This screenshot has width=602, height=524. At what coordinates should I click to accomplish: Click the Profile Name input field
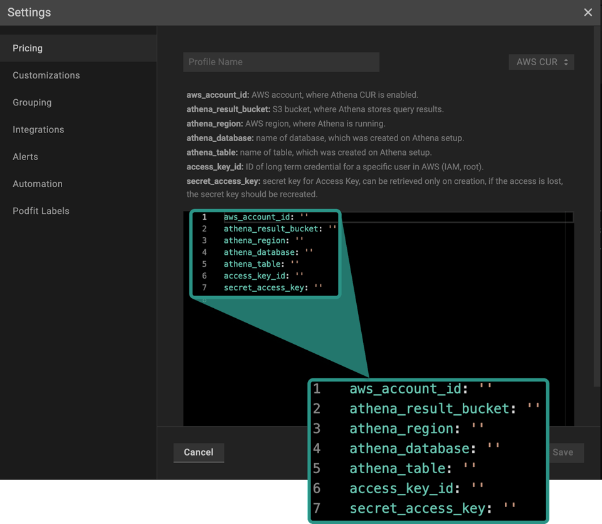coord(281,62)
